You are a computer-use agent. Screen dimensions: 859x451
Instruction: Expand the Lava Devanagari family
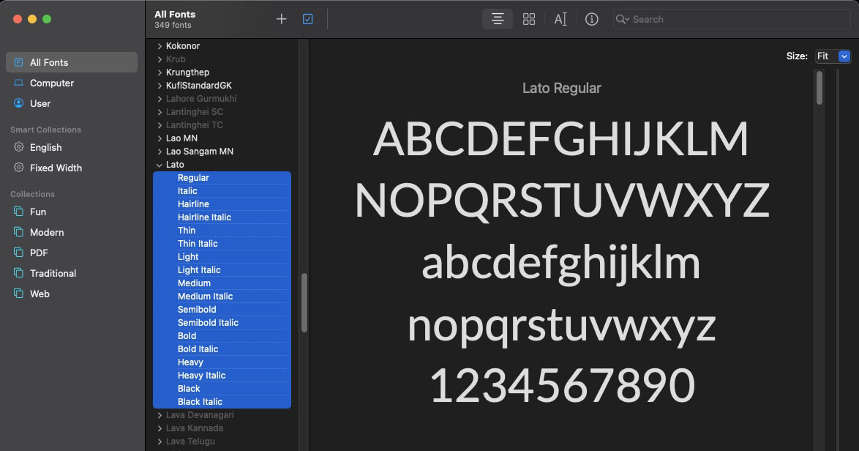(x=160, y=415)
